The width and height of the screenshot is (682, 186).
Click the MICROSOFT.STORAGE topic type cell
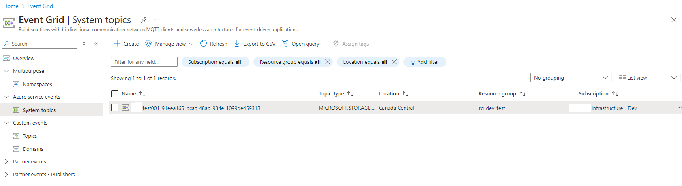pyautogui.click(x=347, y=108)
